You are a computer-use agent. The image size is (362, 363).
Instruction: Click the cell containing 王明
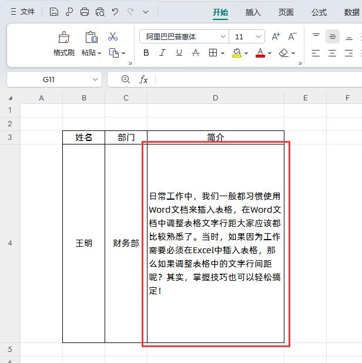(83, 243)
